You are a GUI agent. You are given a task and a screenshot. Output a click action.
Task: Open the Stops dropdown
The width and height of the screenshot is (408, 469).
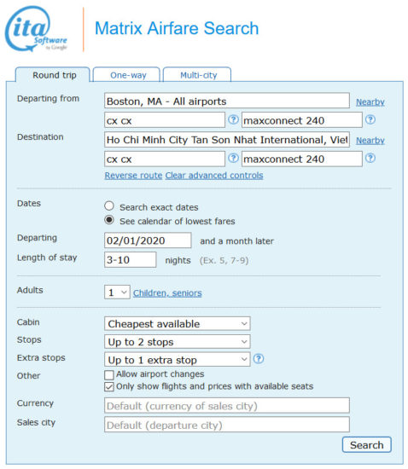178,342
